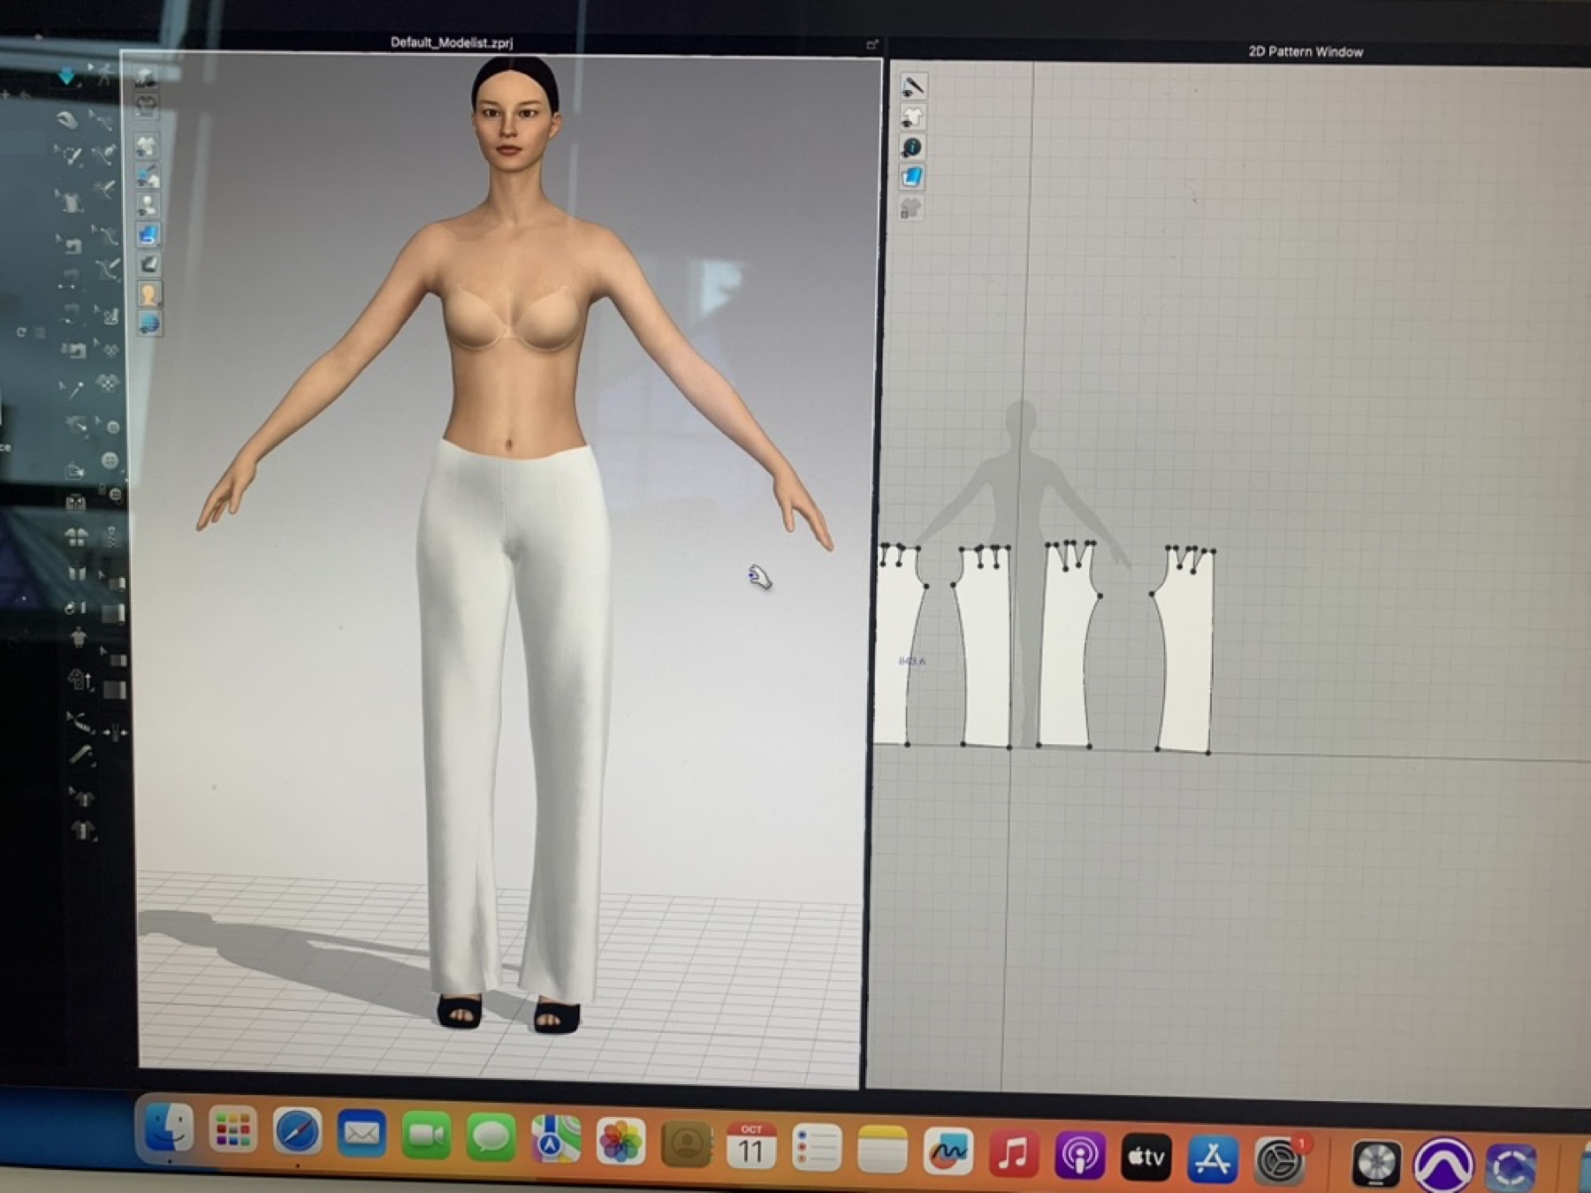Click the small avatar figure icon
The height and width of the screenshot is (1193, 1591).
click(x=78, y=637)
